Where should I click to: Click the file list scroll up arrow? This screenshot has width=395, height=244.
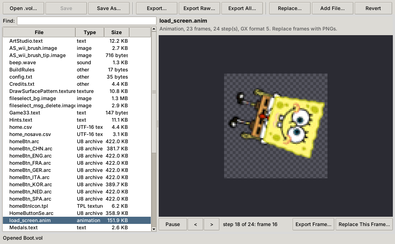tap(154, 29)
